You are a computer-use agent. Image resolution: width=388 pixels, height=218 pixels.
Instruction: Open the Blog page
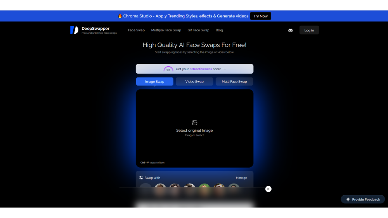point(219,30)
